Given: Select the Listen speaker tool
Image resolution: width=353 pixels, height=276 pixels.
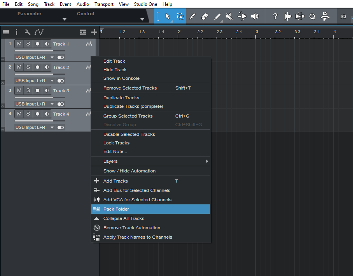Looking at the screenshot, I should (255, 16).
